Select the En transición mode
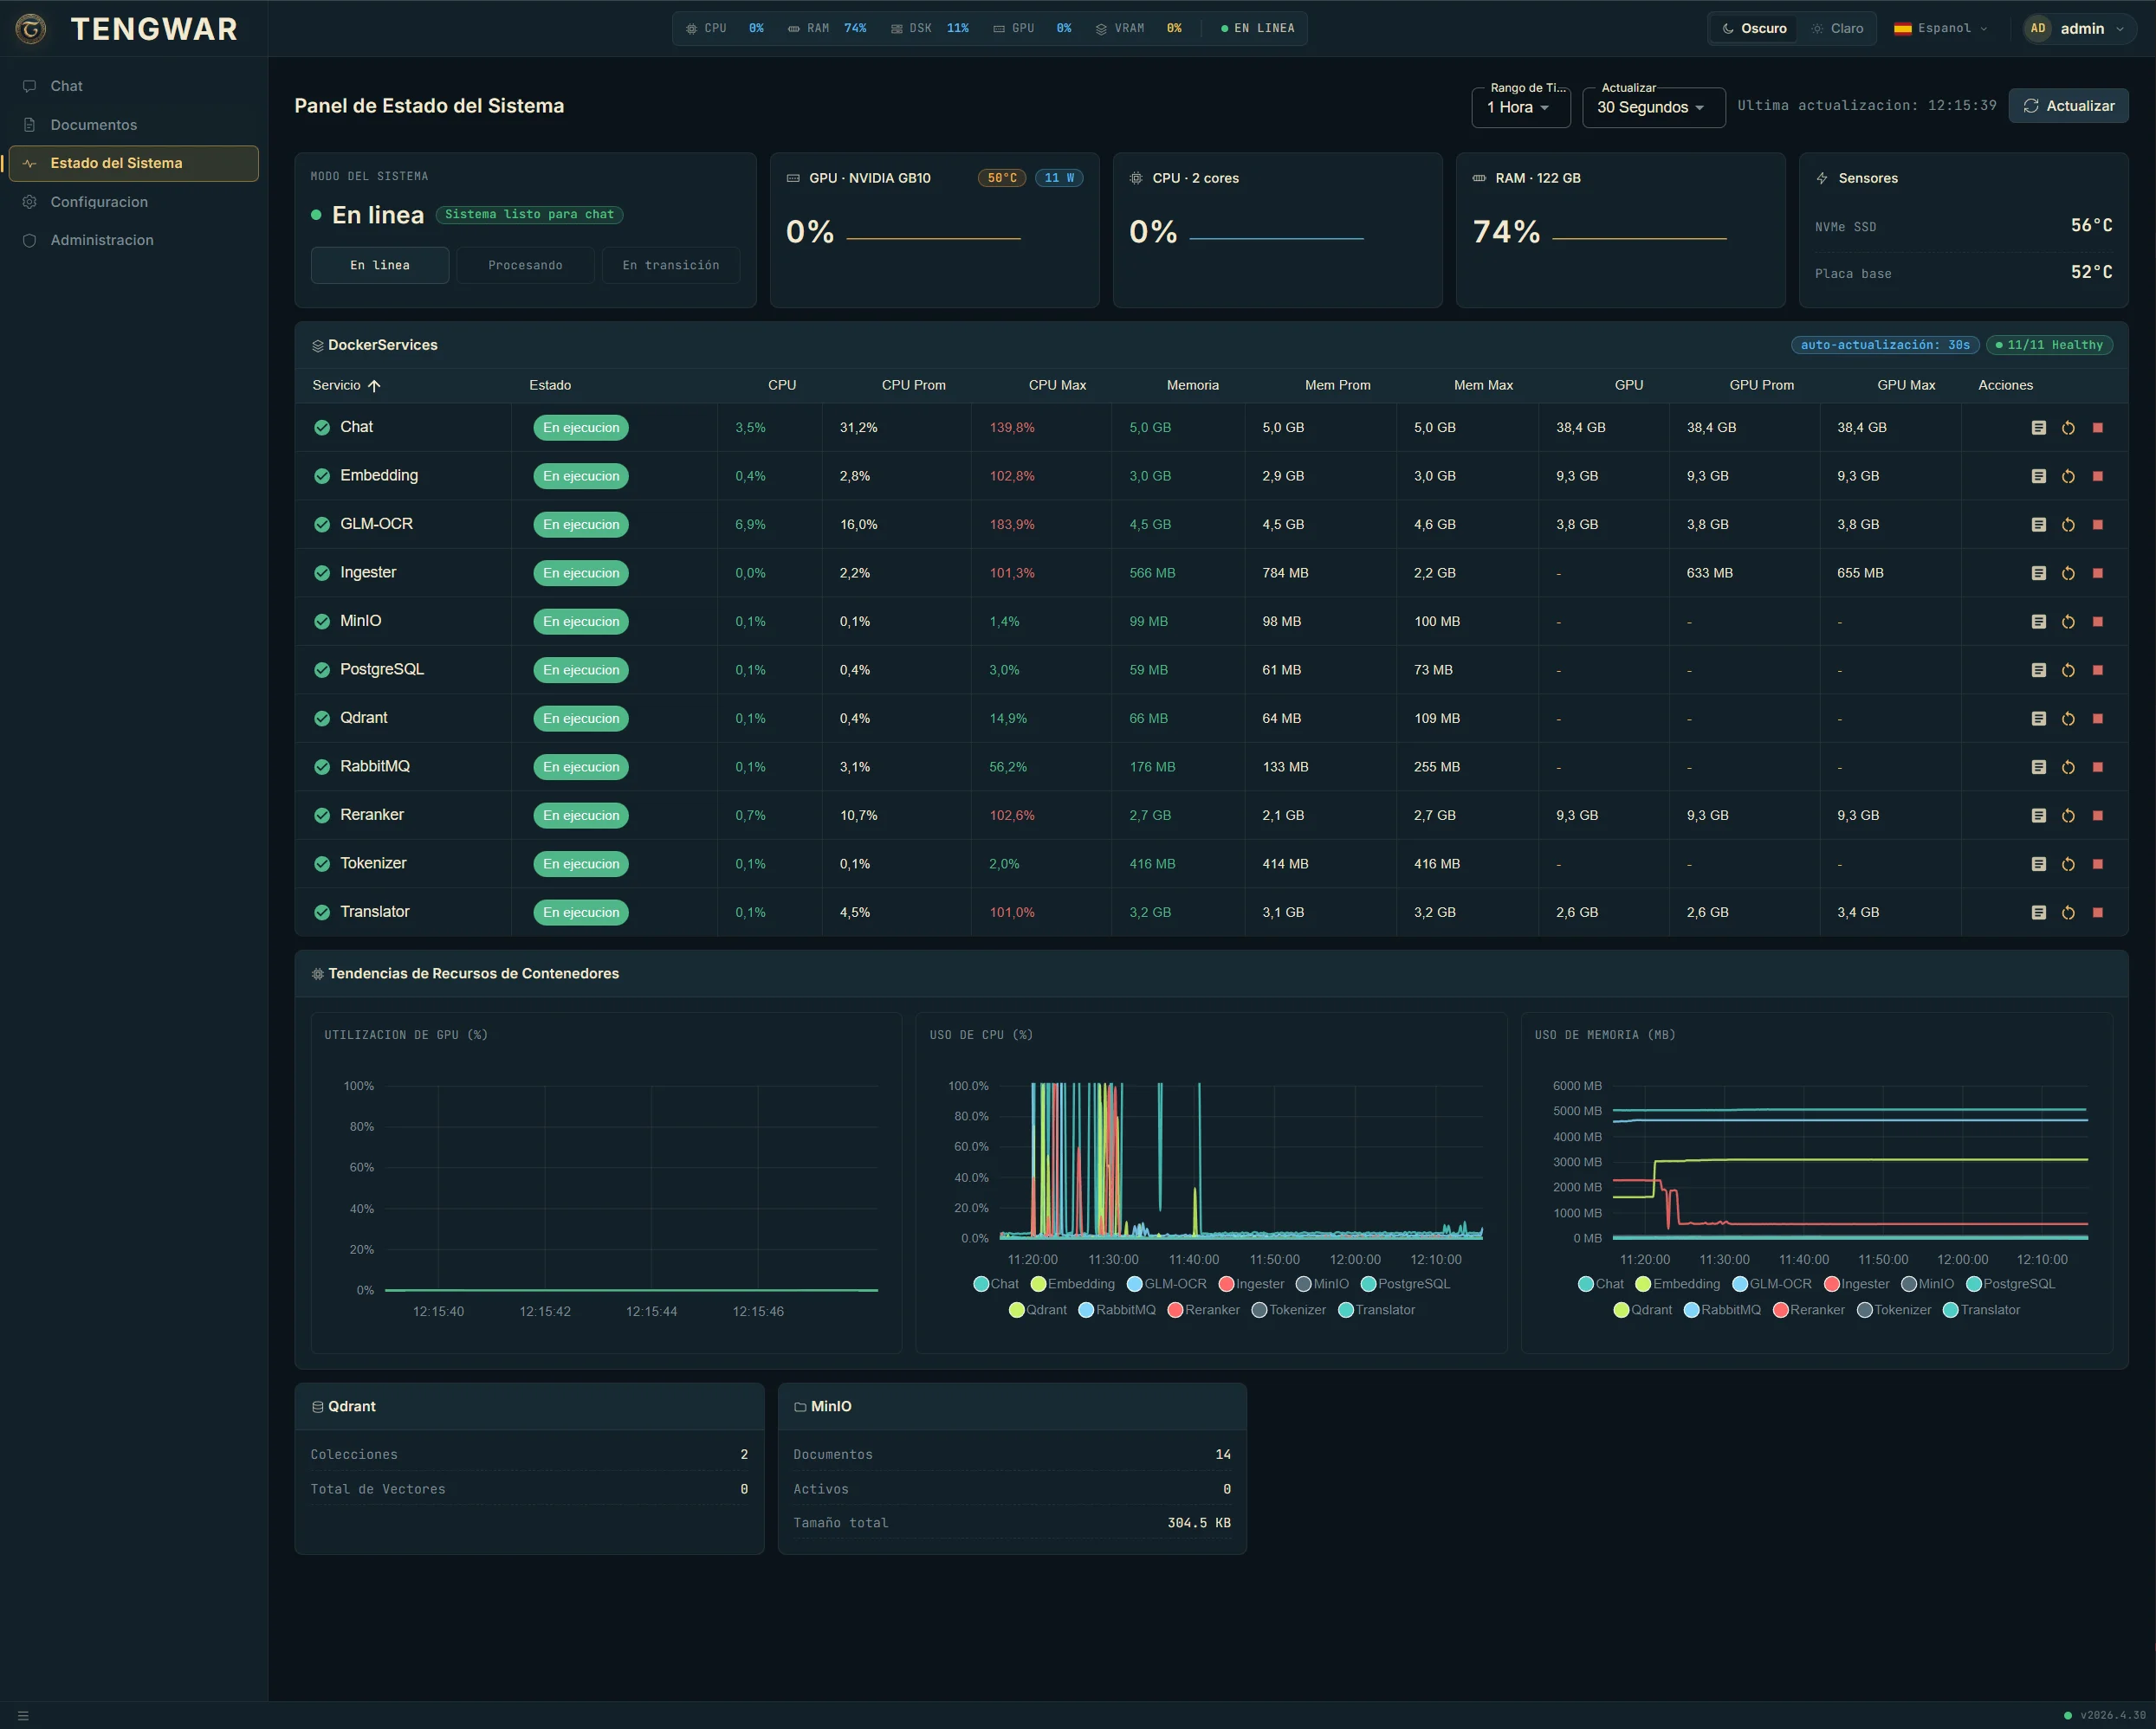Viewport: 2156px width, 1729px height. click(x=671, y=265)
